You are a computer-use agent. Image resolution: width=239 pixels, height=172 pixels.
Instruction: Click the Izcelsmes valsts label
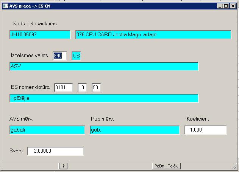click(x=30, y=55)
